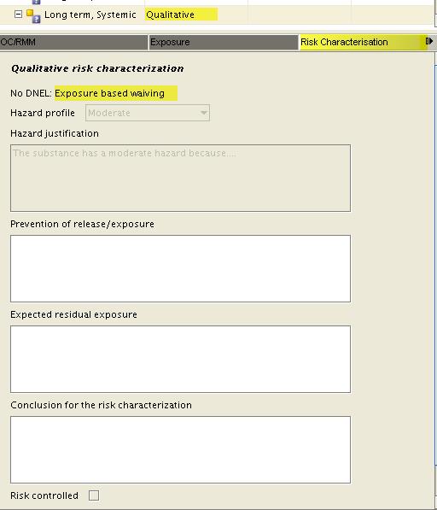Click the Long term, Systemic hazard icon
The height and width of the screenshot is (510, 437).
33,16
